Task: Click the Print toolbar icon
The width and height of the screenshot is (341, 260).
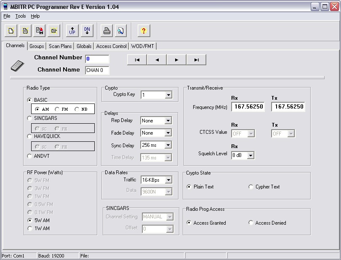Action: tap(107, 31)
